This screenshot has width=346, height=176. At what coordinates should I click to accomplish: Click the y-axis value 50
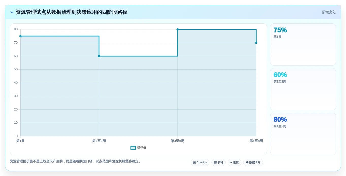16,69
